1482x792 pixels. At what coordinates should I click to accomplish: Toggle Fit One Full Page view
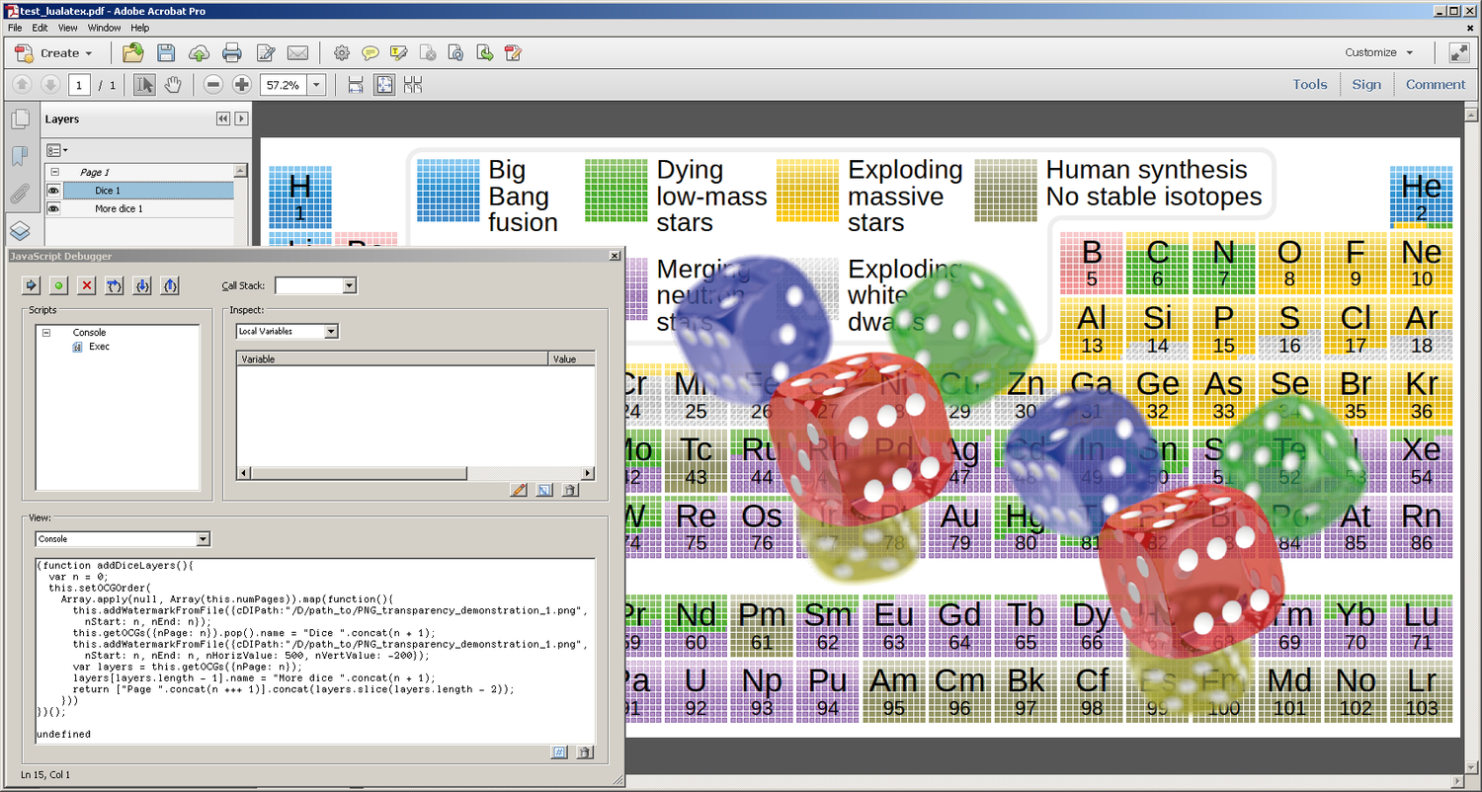click(x=384, y=85)
